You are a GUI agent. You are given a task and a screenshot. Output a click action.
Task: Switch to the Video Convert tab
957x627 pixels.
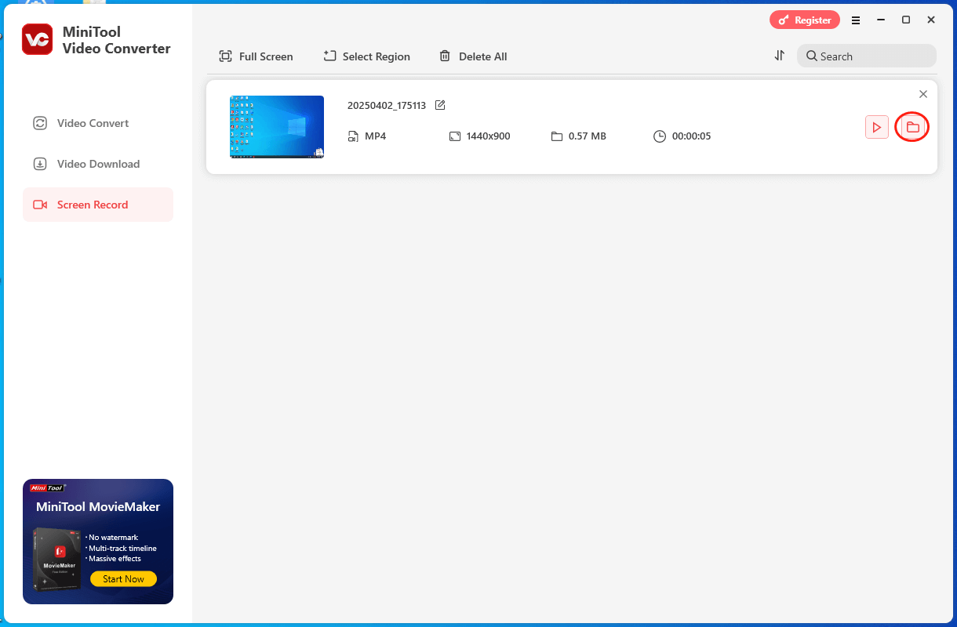tap(93, 123)
